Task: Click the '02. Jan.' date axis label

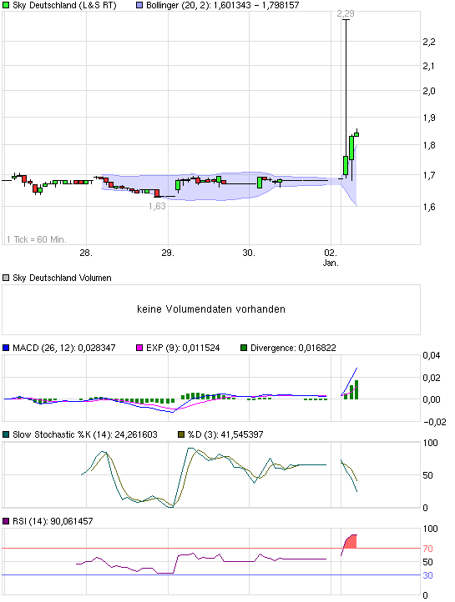Action: tap(331, 258)
